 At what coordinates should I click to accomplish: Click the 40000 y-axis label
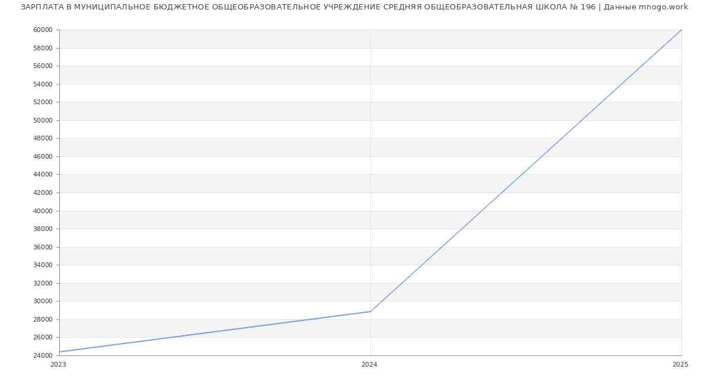coord(43,211)
